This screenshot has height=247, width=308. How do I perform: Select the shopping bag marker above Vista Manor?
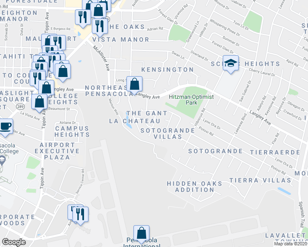coord(98,11)
